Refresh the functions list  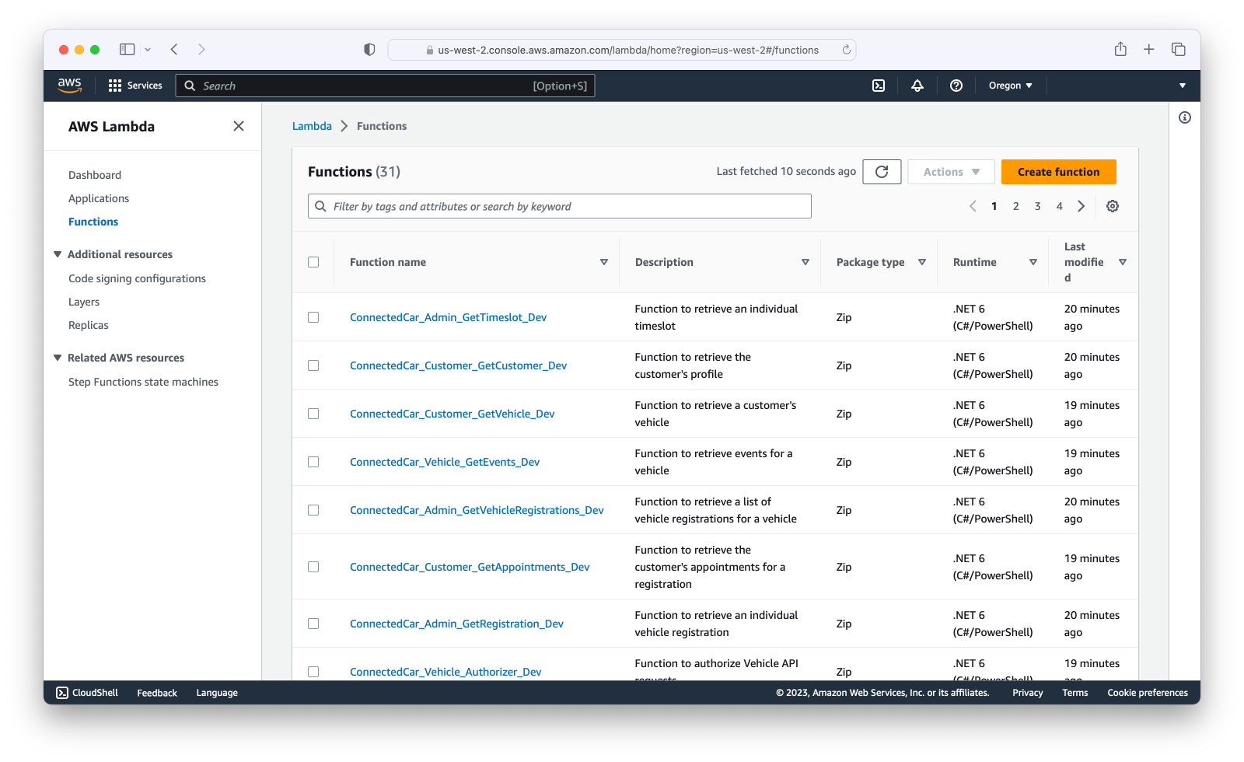point(882,172)
